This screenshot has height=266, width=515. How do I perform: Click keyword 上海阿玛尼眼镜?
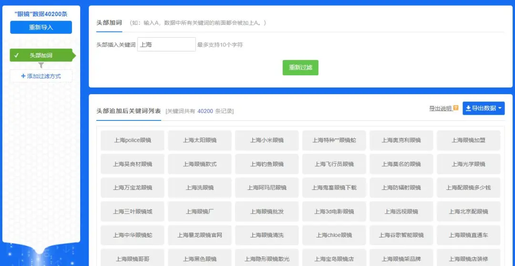(x=267, y=187)
